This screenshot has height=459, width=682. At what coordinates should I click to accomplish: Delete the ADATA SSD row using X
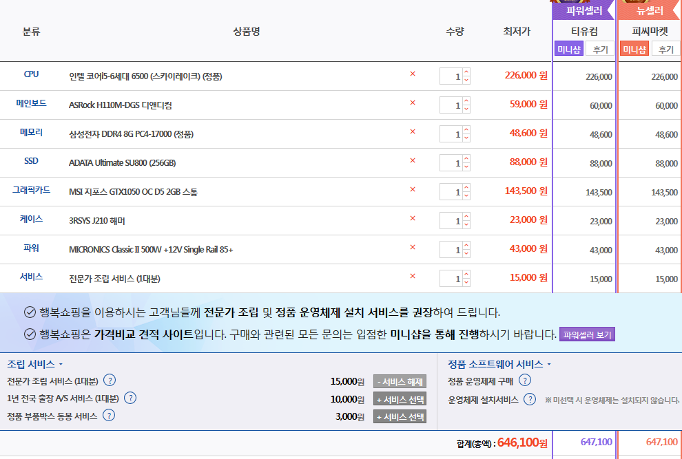click(x=413, y=161)
